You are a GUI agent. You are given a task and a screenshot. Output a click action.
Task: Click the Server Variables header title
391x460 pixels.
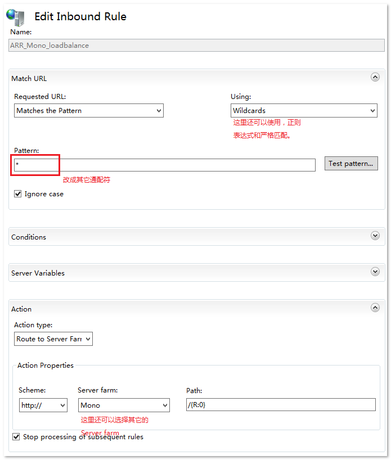[38, 273]
